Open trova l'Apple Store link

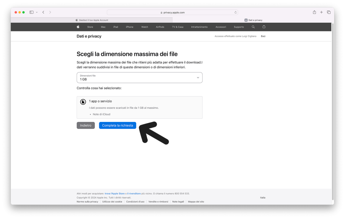pos(115,193)
